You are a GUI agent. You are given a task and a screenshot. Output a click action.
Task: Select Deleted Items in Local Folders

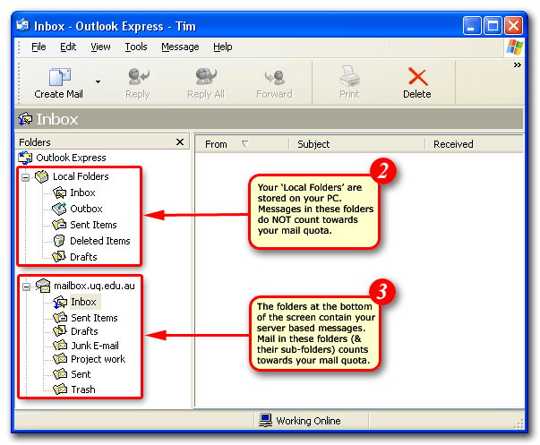click(x=99, y=241)
